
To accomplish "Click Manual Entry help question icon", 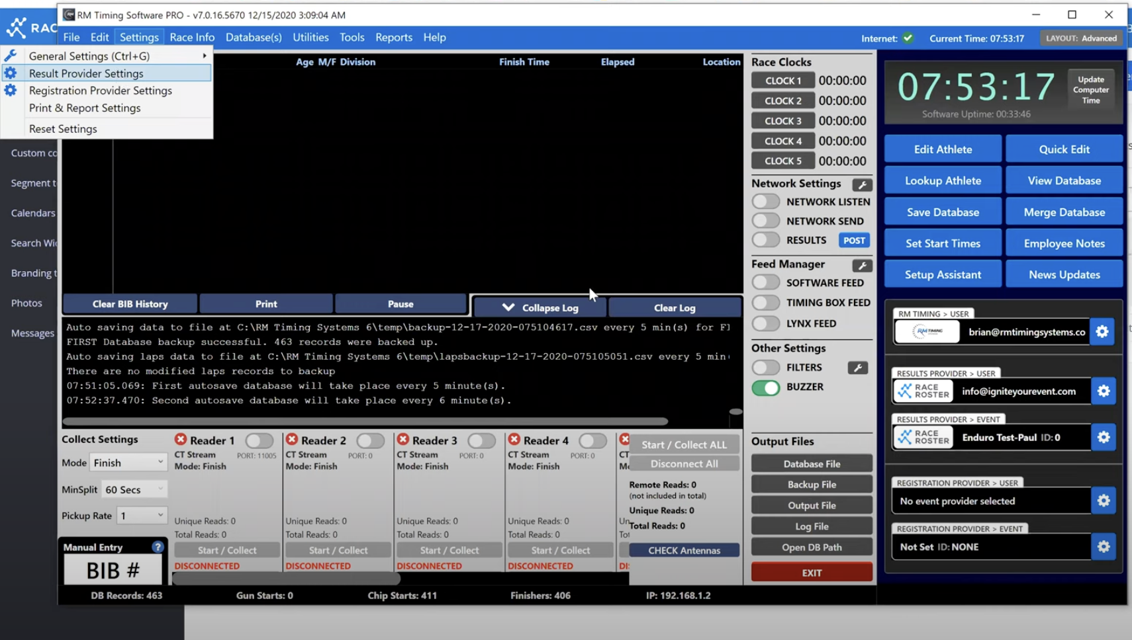I will [x=158, y=547].
